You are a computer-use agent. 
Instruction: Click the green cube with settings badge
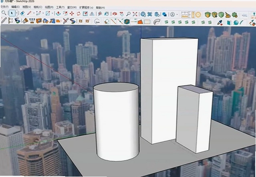point(214,15)
